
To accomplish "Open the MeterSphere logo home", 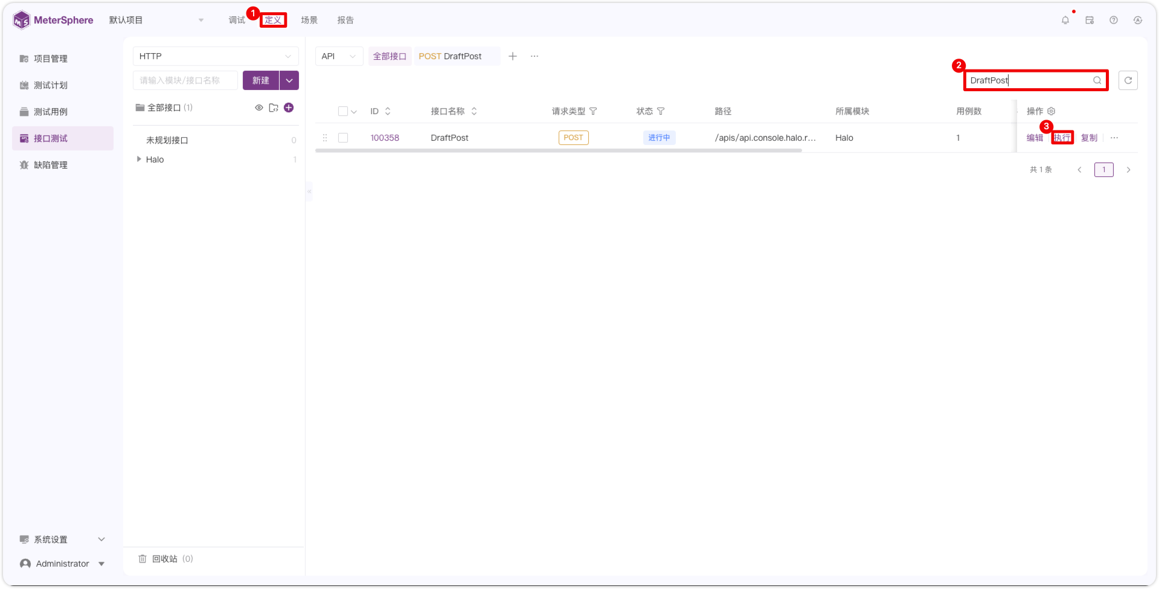I will point(53,20).
